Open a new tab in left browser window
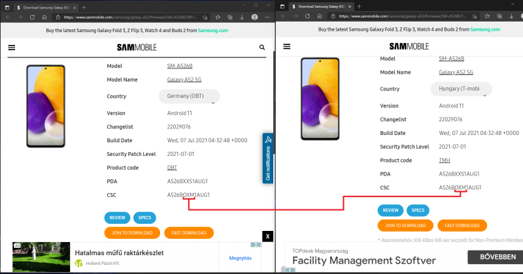The width and height of the screenshot is (523, 274). (x=84, y=7)
